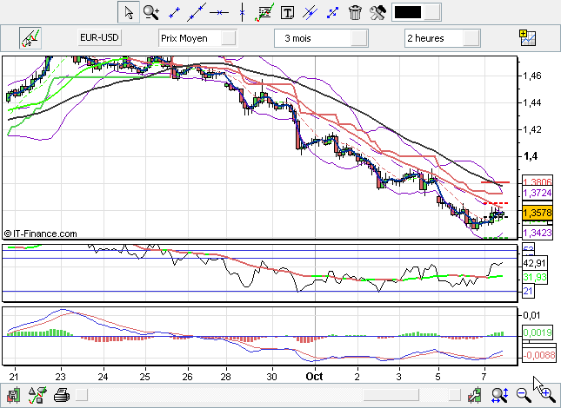Select the trend line segment tool
The image size is (561, 408).
tap(174, 12)
